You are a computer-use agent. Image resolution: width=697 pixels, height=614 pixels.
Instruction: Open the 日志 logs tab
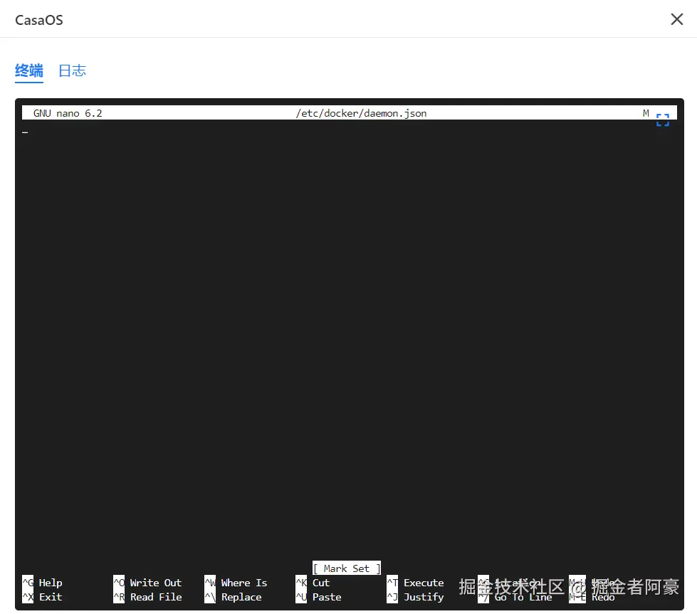(72, 70)
